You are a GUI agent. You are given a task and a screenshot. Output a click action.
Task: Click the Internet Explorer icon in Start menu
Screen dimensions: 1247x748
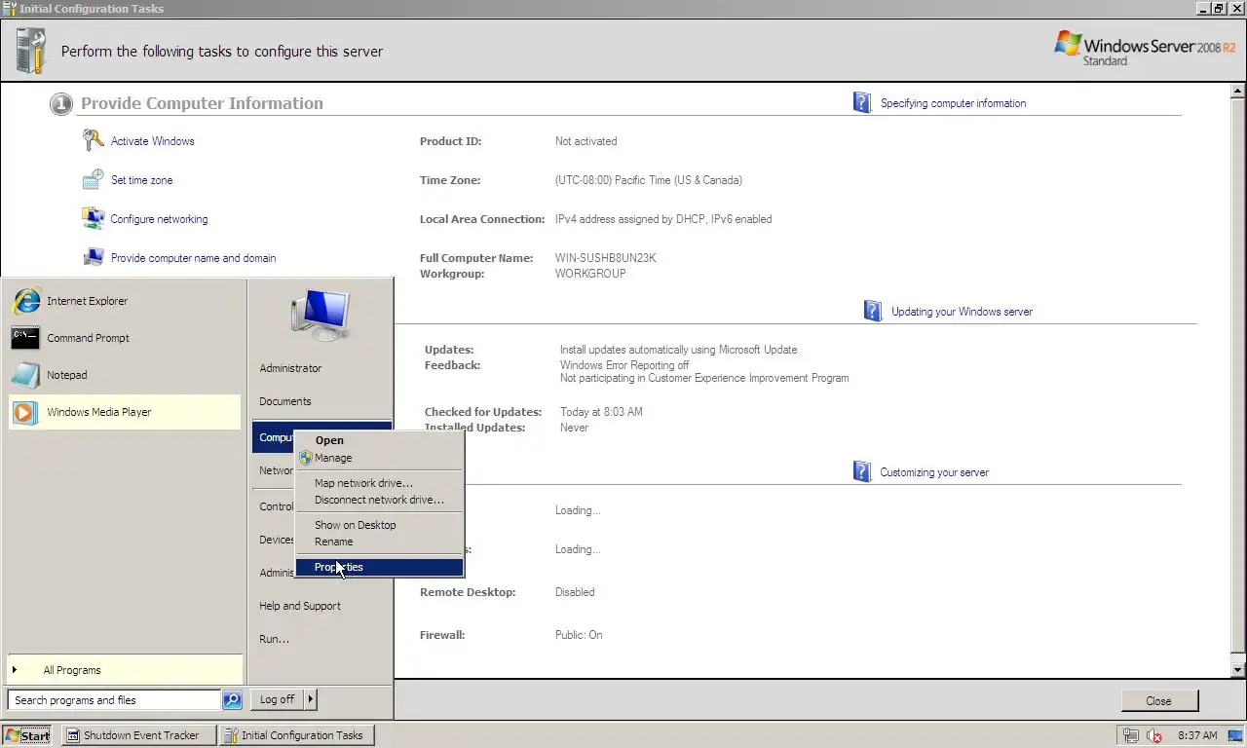point(26,301)
